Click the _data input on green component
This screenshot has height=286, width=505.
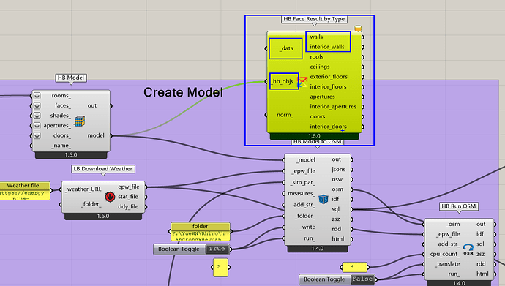285,48
